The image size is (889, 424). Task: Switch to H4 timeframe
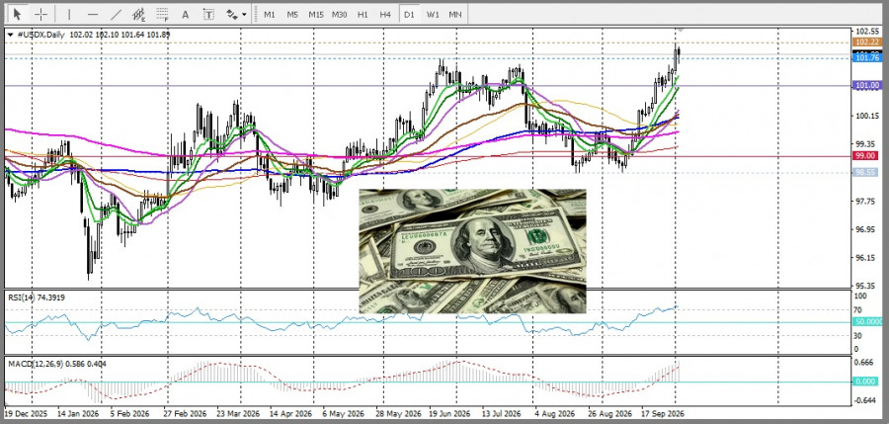385,14
